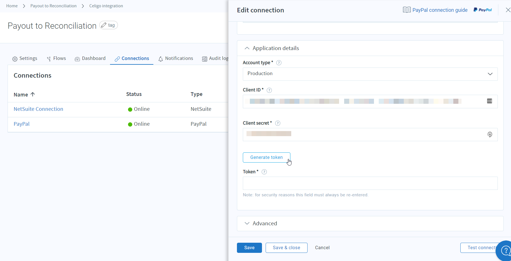Switch to the Settings tab
The height and width of the screenshot is (261, 511).
(x=25, y=58)
